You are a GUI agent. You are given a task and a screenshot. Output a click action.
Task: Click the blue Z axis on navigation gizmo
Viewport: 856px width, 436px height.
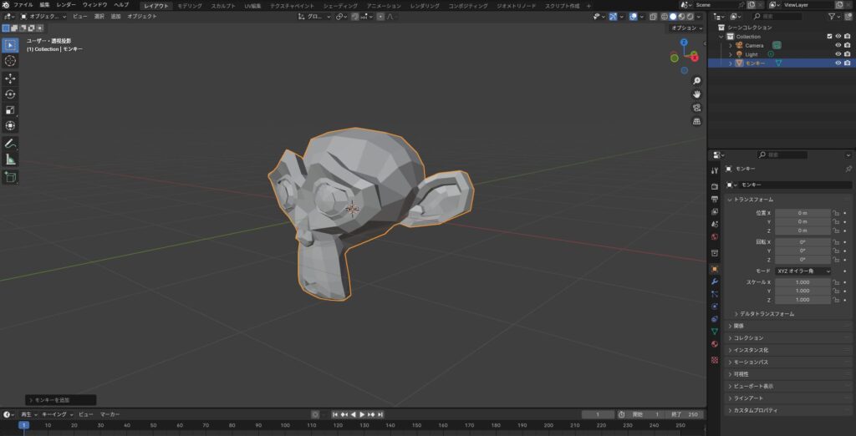(x=684, y=42)
